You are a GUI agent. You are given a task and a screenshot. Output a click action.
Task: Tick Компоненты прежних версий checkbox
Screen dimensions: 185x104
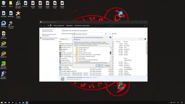coord(76,56)
